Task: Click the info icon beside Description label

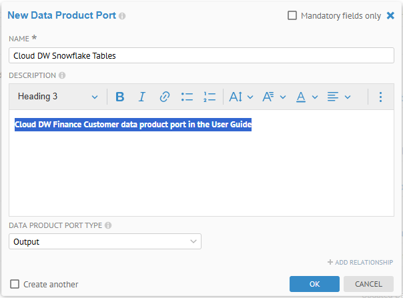Action: point(62,76)
